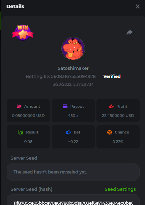Click the Amount money icon
The image size is (145, 205).
click(x=19, y=106)
